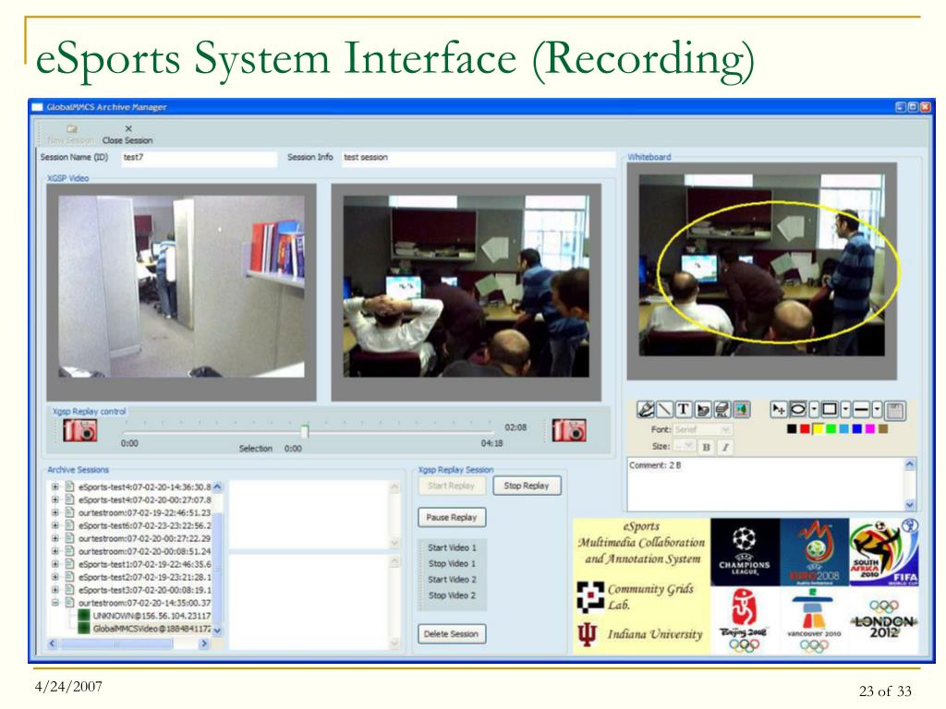Viewport: 946px width, 709px height.
Task: Click the Stop Replay button
Action: (x=527, y=486)
